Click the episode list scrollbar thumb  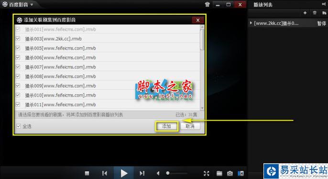click(202, 40)
